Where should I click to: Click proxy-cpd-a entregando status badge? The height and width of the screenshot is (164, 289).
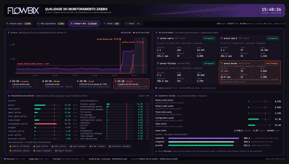click(x=209, y=38)
